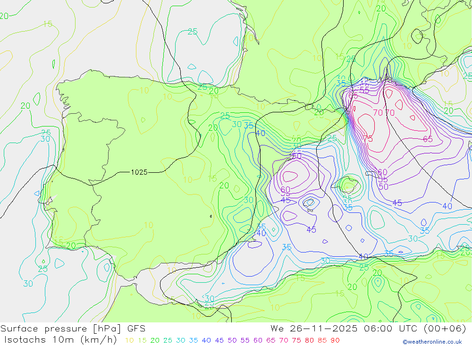472x346 pixels.
Task: Select the legend value 15
Action: (142, 340)
